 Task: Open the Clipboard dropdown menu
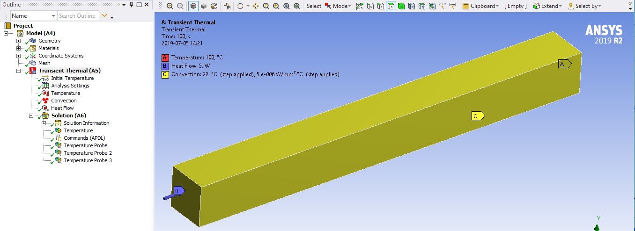pos(480,6)
